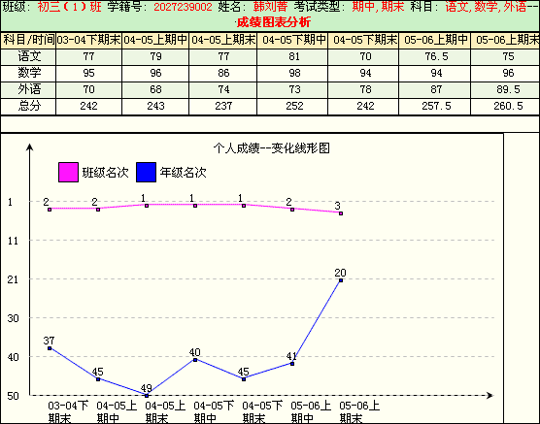Click the 科目/时间 corner header cell
The width and height of the screenshot is (540, 424).
pos(28,40)
